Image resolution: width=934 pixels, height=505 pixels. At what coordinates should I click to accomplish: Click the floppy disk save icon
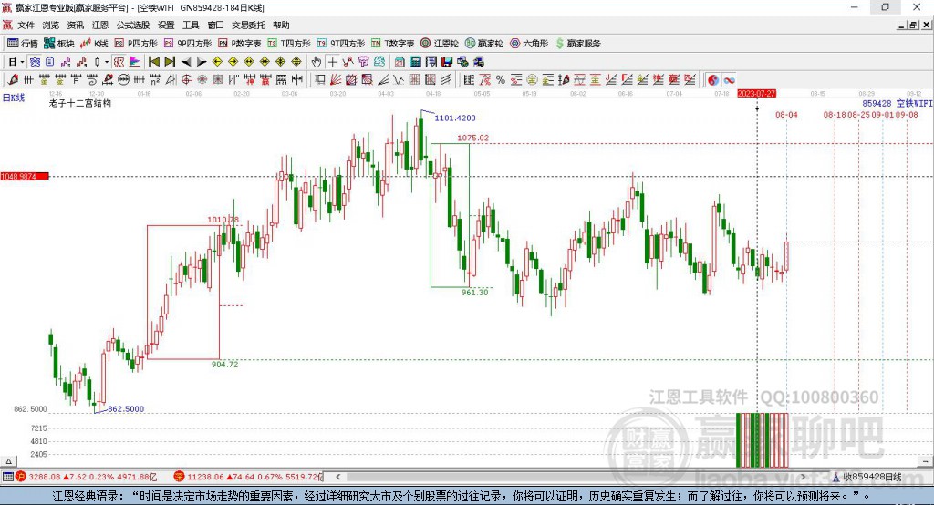click(x=447, y=62)
